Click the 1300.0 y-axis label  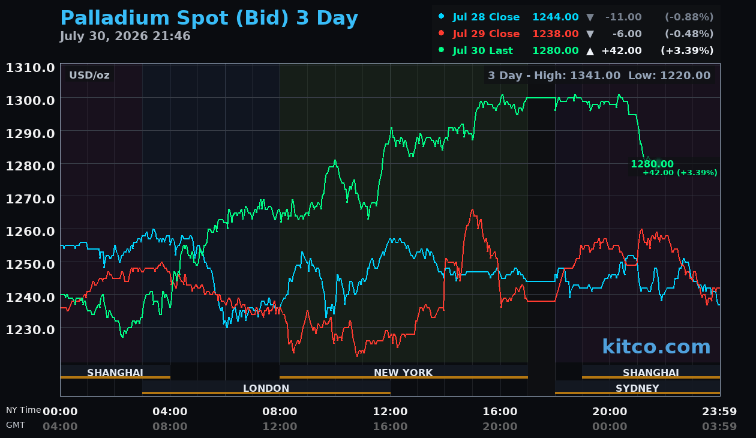coord(31,100)
